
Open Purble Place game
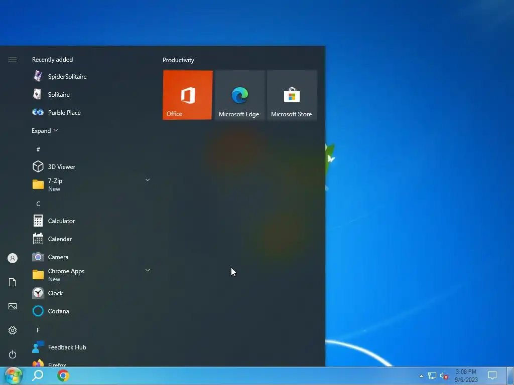click(x=92, y=112)
